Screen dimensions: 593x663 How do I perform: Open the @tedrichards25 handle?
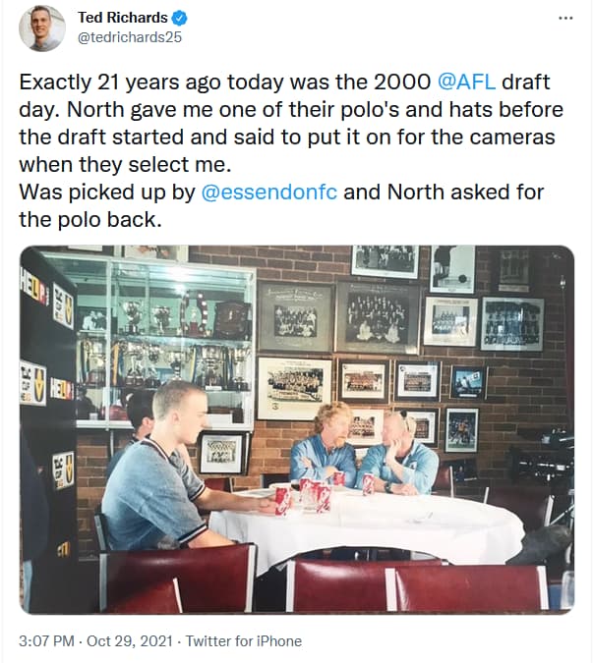(130, 37)
